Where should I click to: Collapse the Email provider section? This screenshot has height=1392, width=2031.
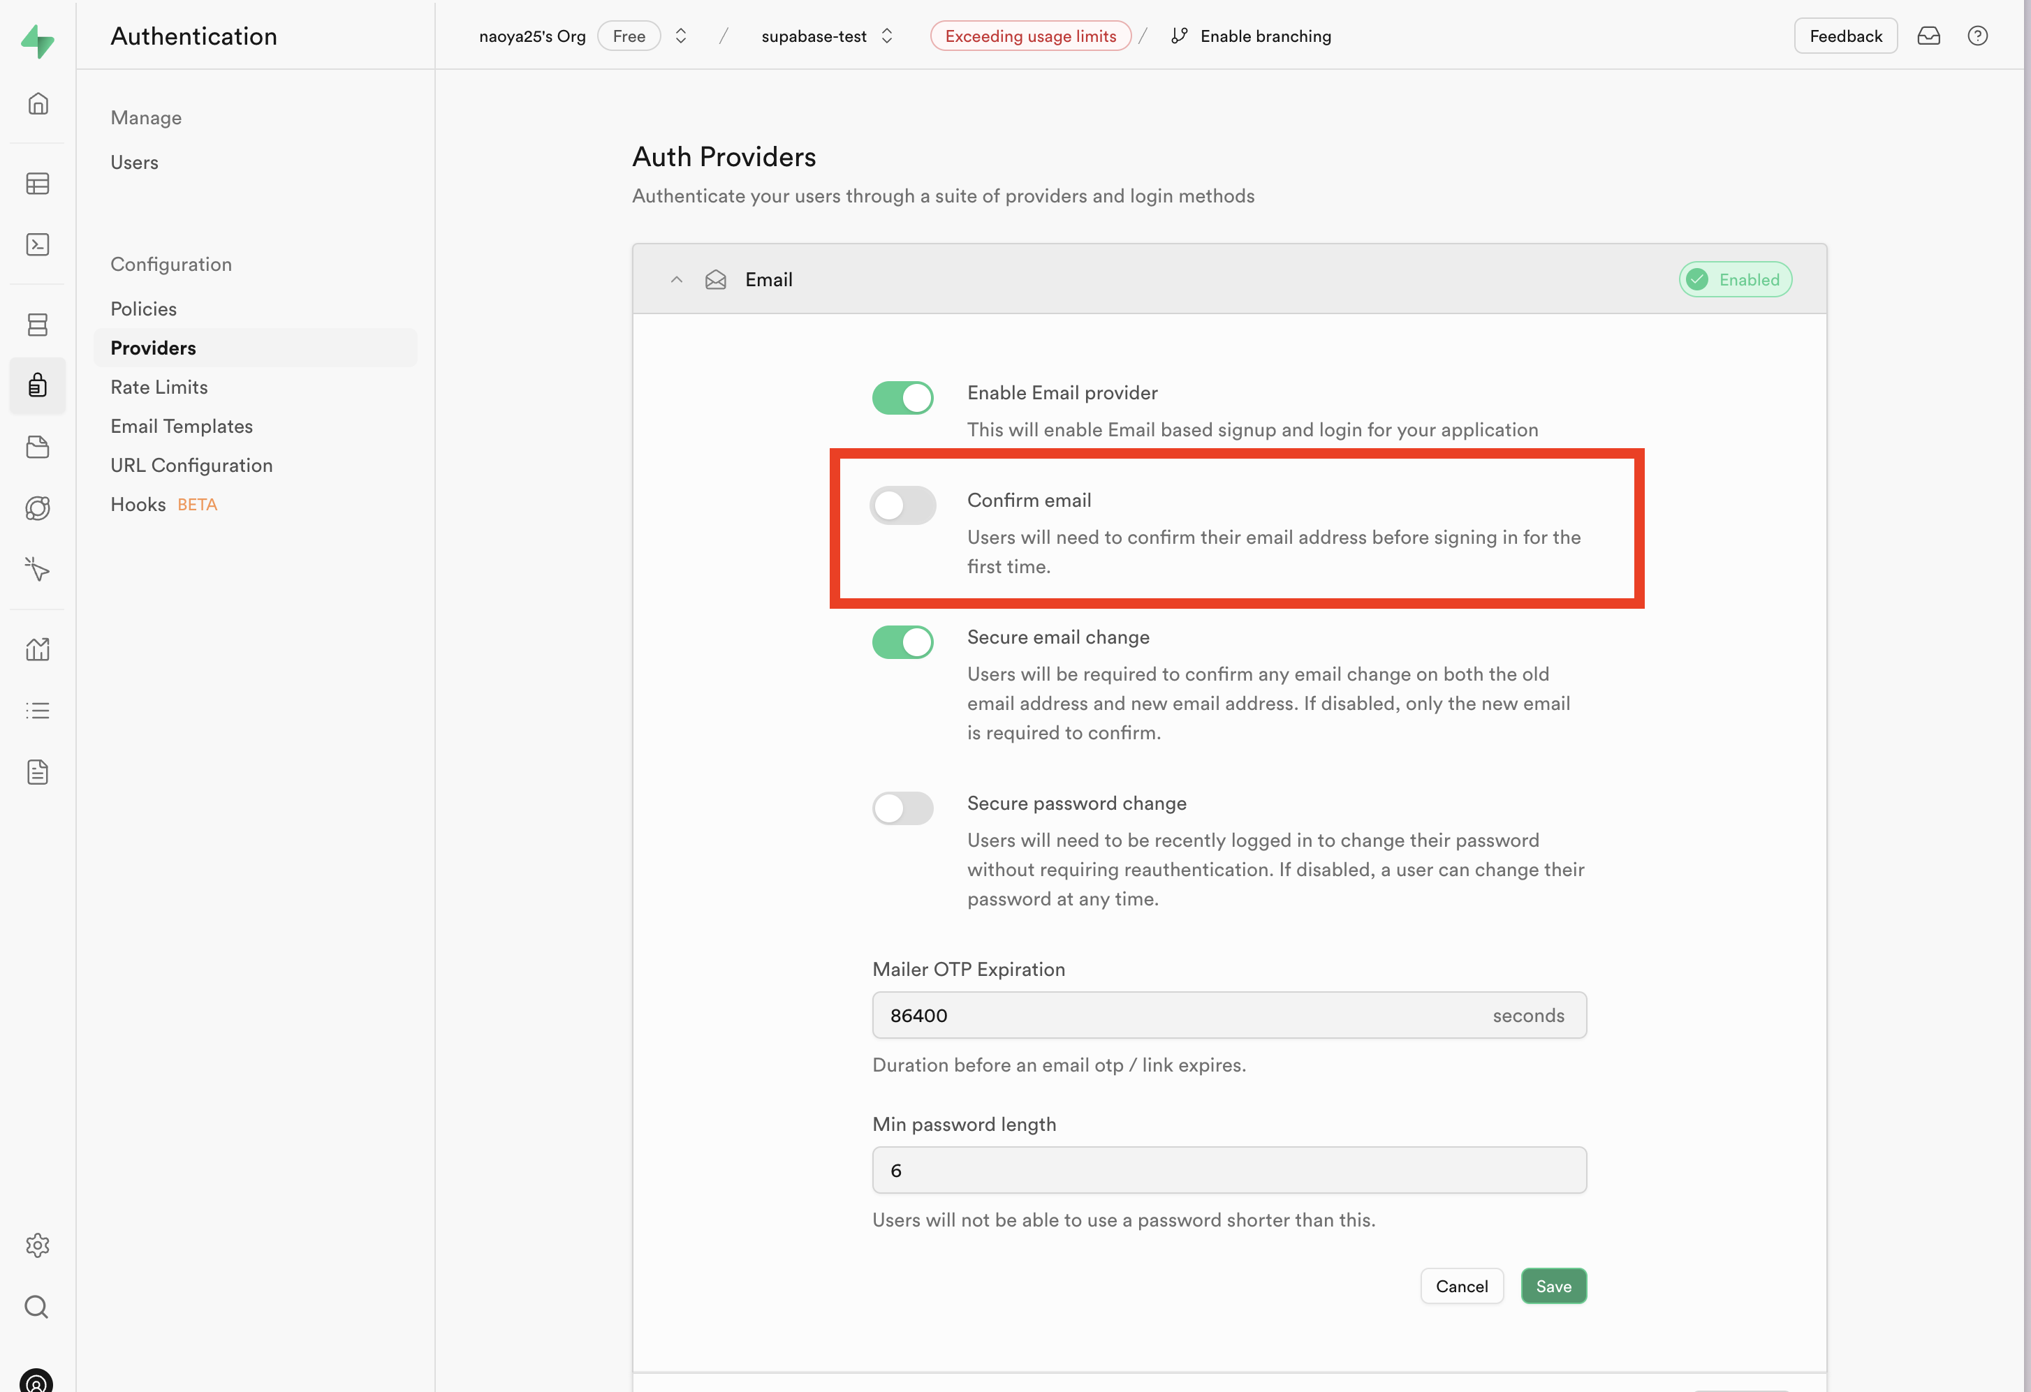pos(676,279)
